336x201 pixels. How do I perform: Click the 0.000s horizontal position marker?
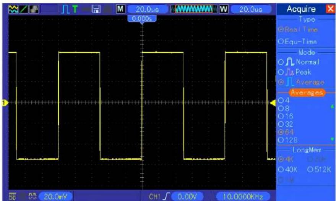tap(142, 19)
